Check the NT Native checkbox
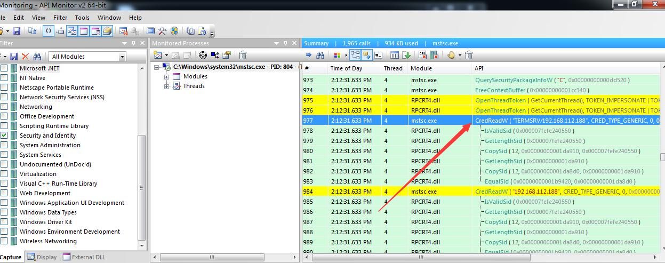 point(4,78)
